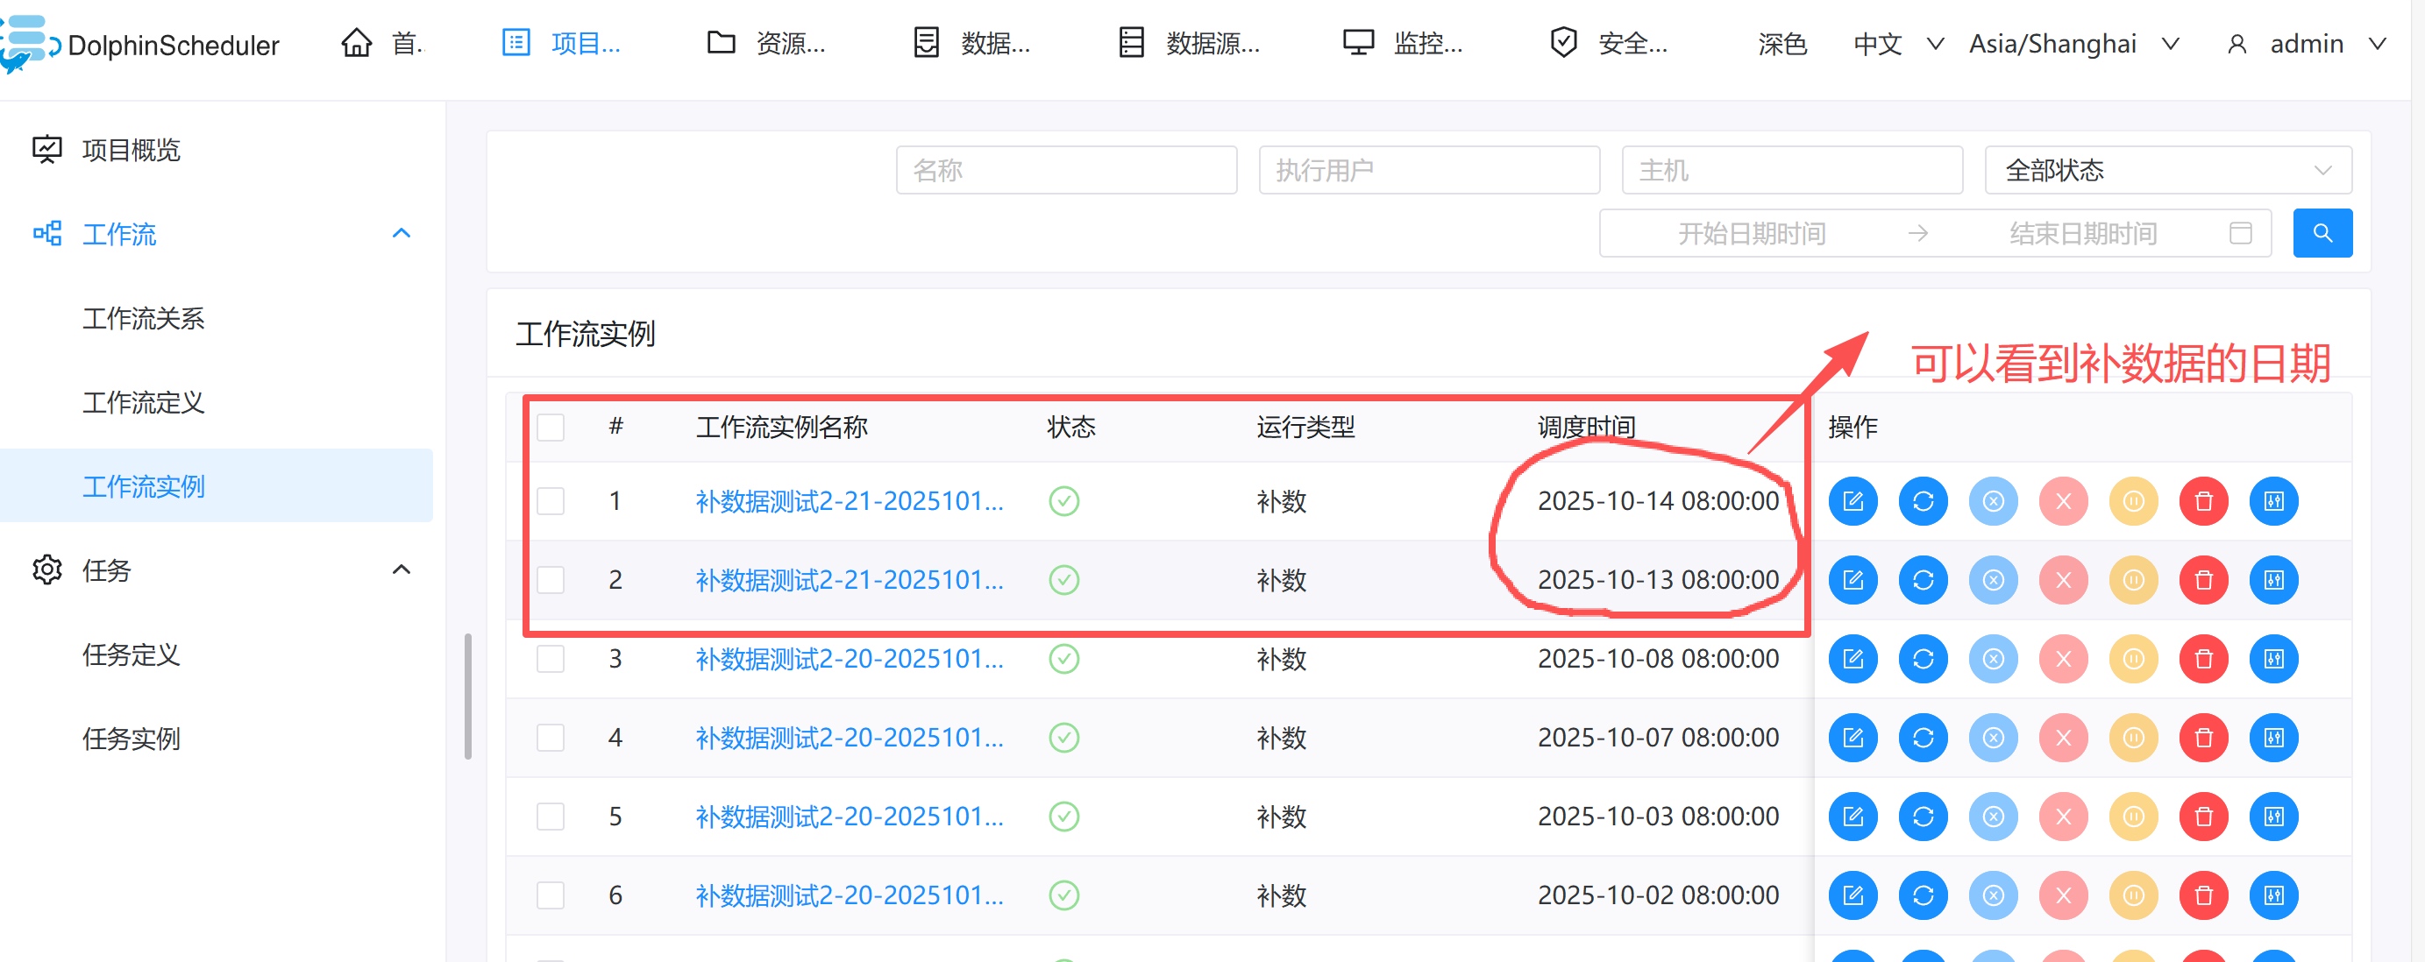Viewport: 2425px width, 962px height.
Task: Go to 任务实例 in sidebar
Action: [131, 739]
